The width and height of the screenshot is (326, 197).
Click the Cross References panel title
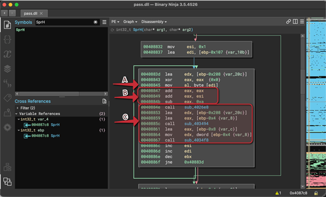click(33, 101)
